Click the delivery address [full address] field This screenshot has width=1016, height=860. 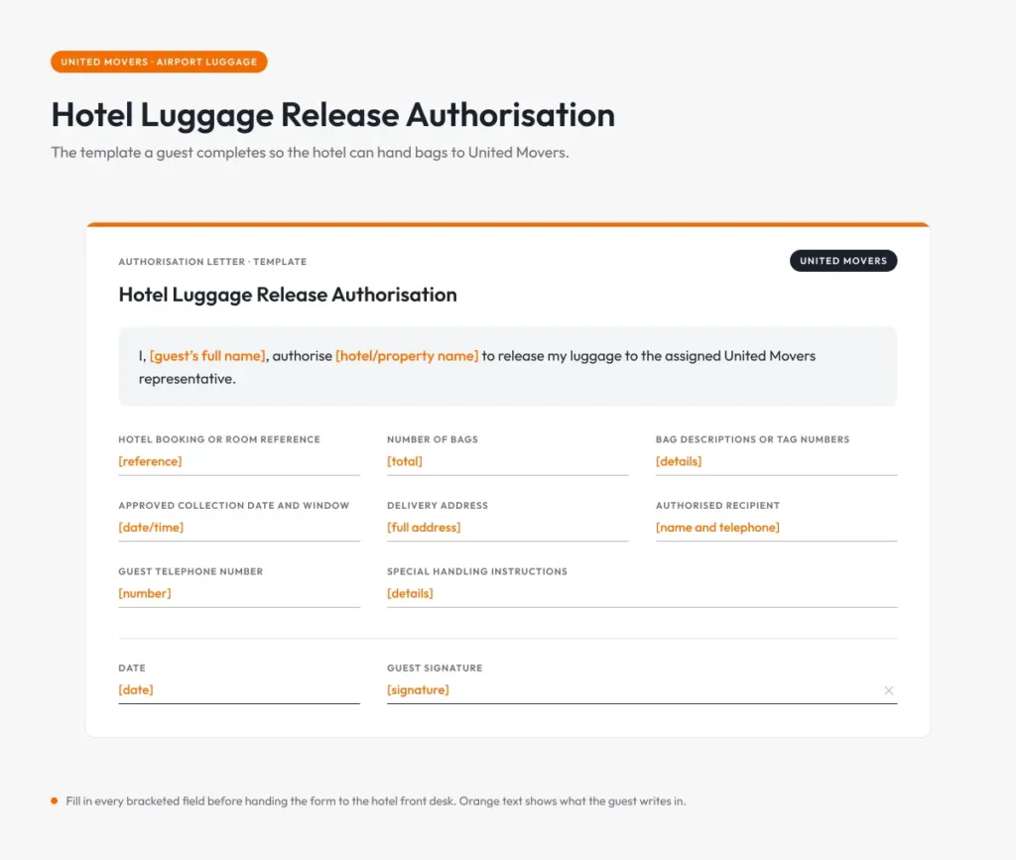[507, 528]
